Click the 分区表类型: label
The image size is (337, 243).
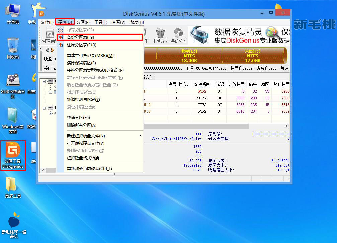pos(219,139)
